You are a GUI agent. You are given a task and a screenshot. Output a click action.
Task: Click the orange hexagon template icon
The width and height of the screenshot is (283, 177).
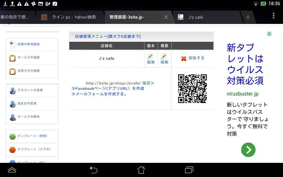[x=12, y=150]
